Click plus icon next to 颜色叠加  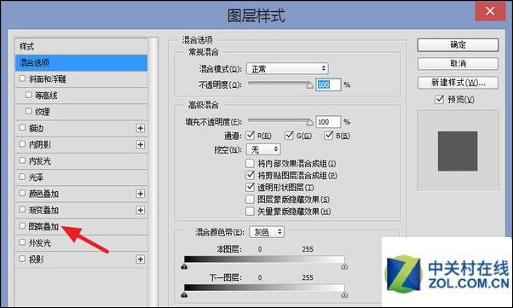tap(141, 194)
